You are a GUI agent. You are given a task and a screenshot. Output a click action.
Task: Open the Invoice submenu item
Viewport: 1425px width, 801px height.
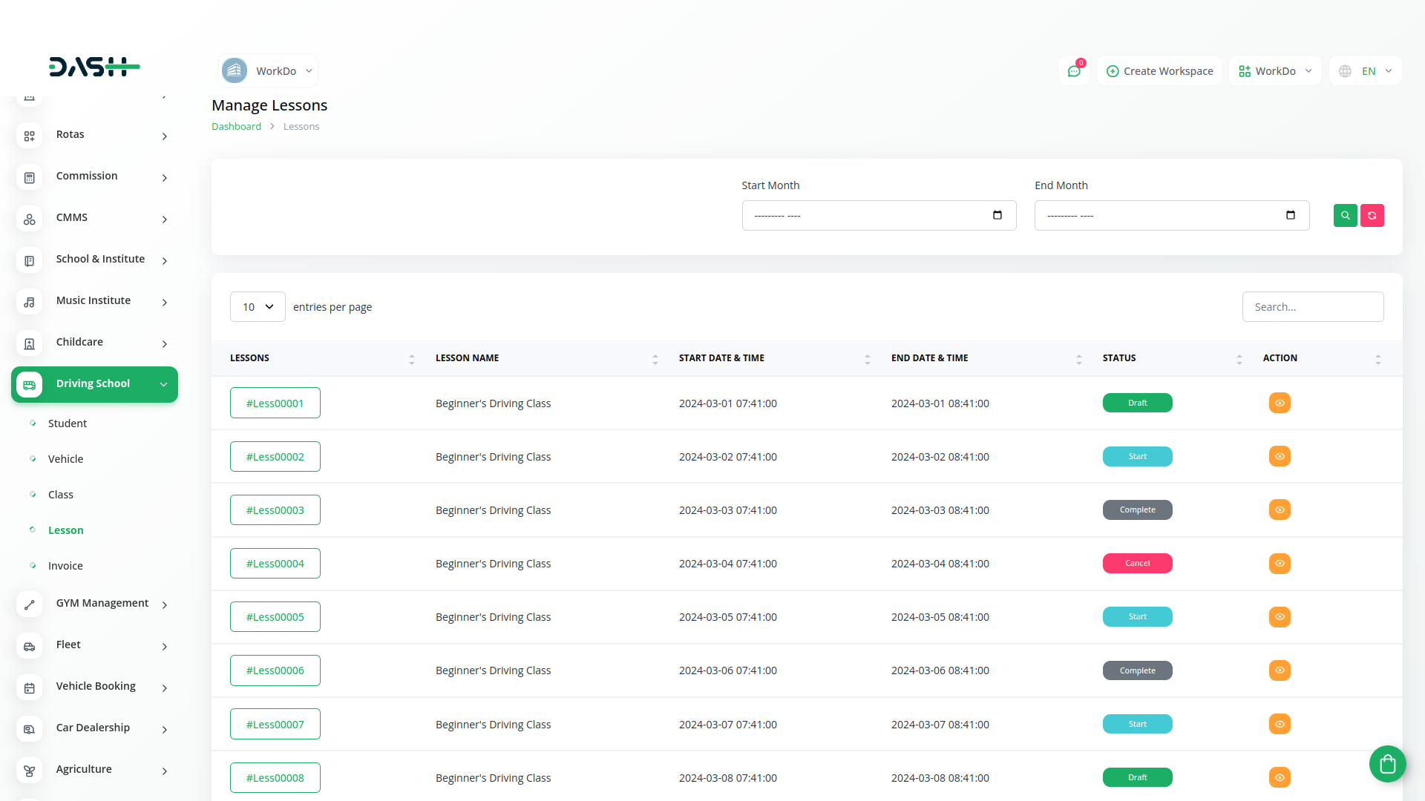[65, 566]
